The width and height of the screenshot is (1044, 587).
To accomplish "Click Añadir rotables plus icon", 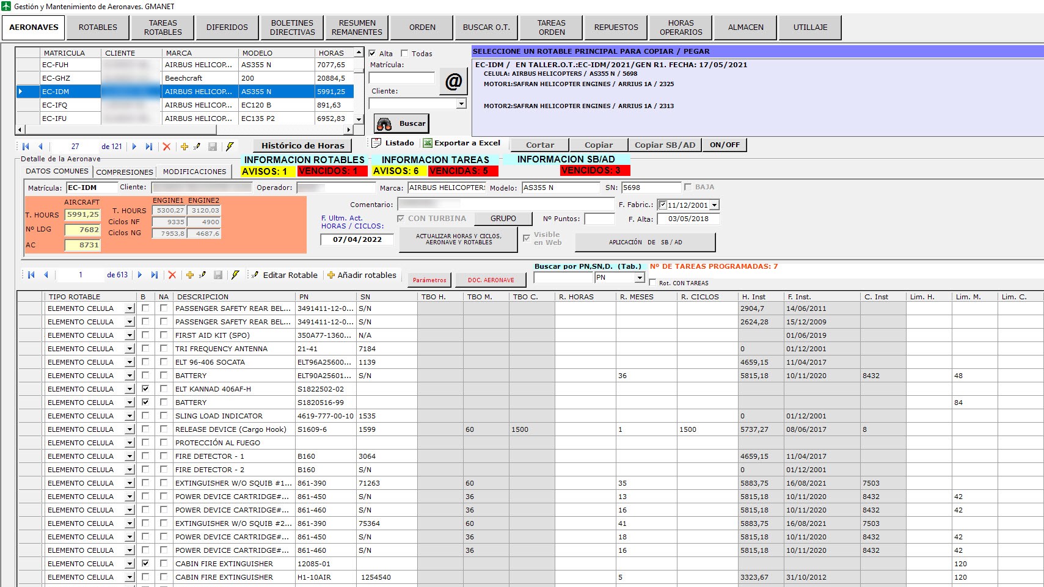I will pos(331,275).
